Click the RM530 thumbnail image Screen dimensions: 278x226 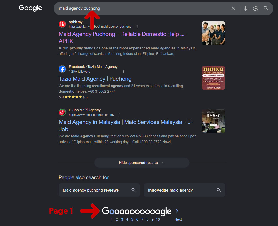pyautogui.click(x=213, y=121)
